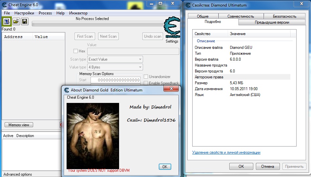Click the Значение column header

pos(259,34)
